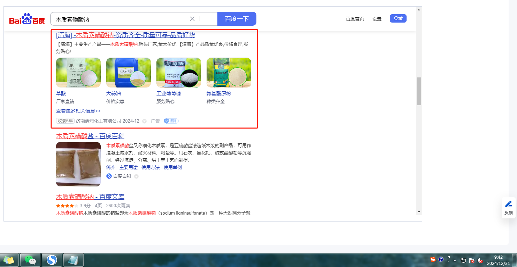Click the Baidu logo
The image size is (517, 267).
(x=27, y=19)
